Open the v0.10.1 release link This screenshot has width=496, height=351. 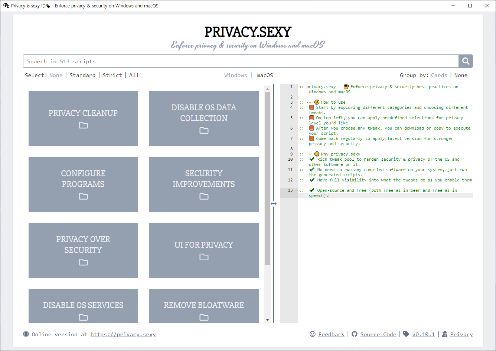[x=424, y=334]
